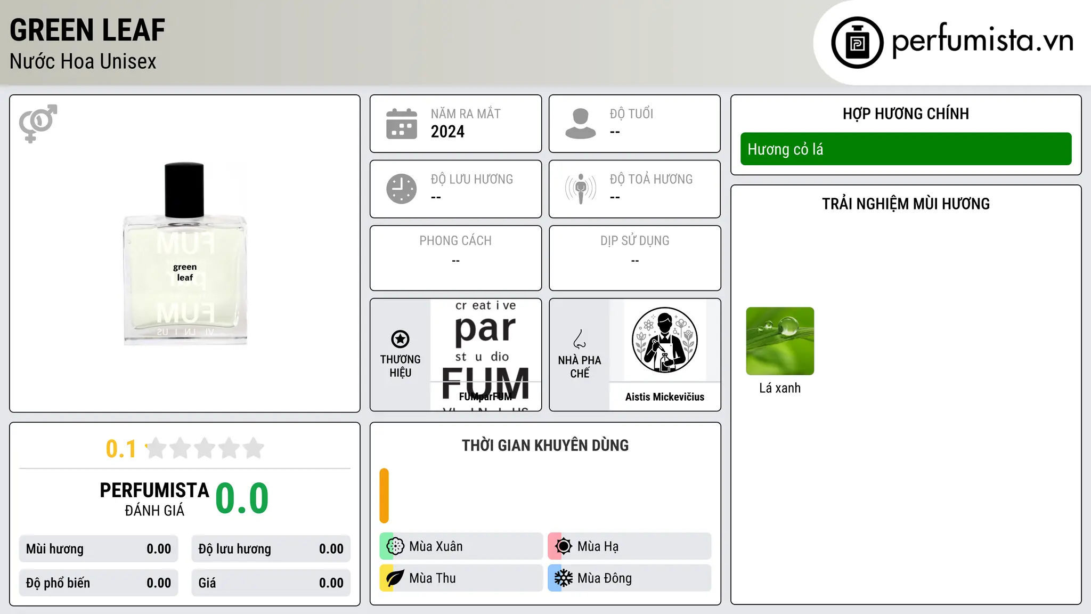Click the Độ phổ biến score row

click(x=99, y=583)
